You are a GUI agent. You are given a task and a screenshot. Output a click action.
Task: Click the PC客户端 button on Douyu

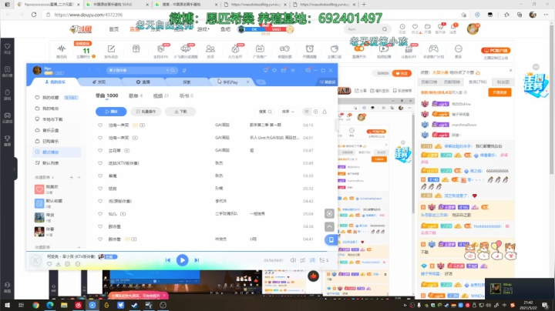pos(496,51)
